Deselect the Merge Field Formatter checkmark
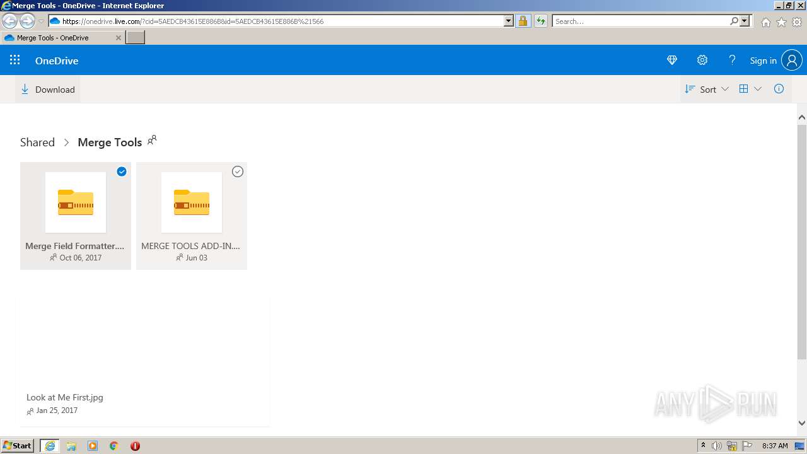This screenshot has height=454, width=807. (122, 172)
